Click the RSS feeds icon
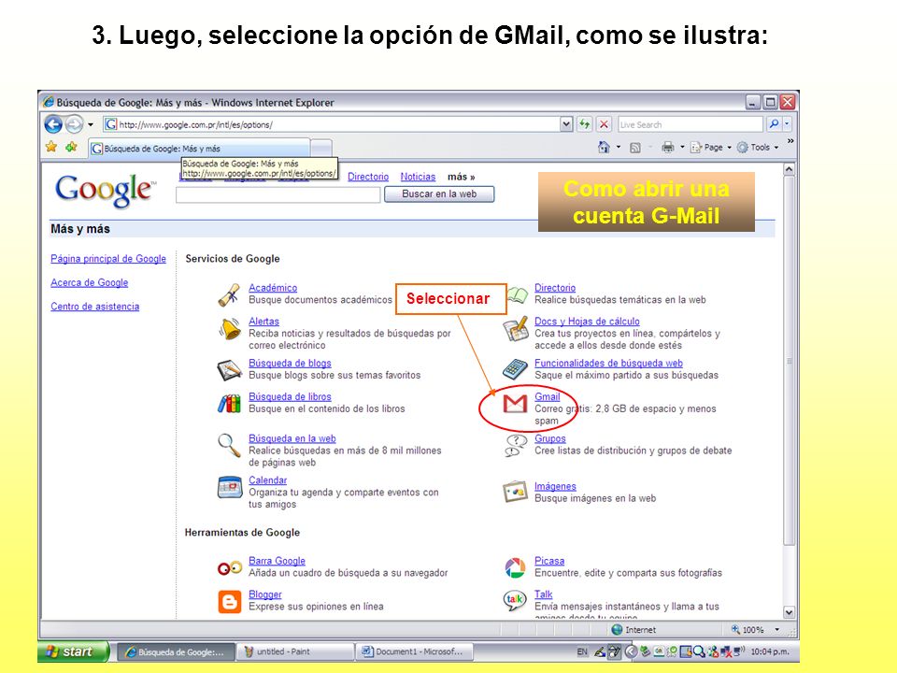897x673 pixels. pos(635,148)
